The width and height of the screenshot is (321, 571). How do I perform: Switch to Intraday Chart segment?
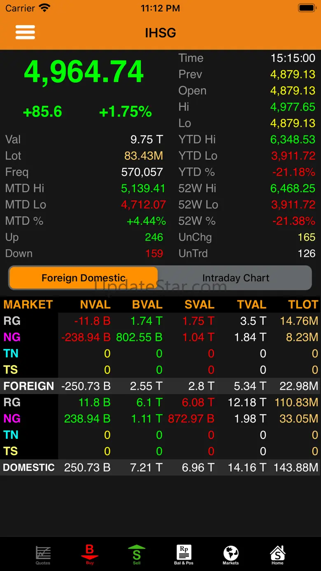click(x=235, y=278)
